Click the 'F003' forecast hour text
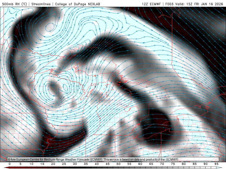This screenshot has width=226, height=169. pos(169,4)
